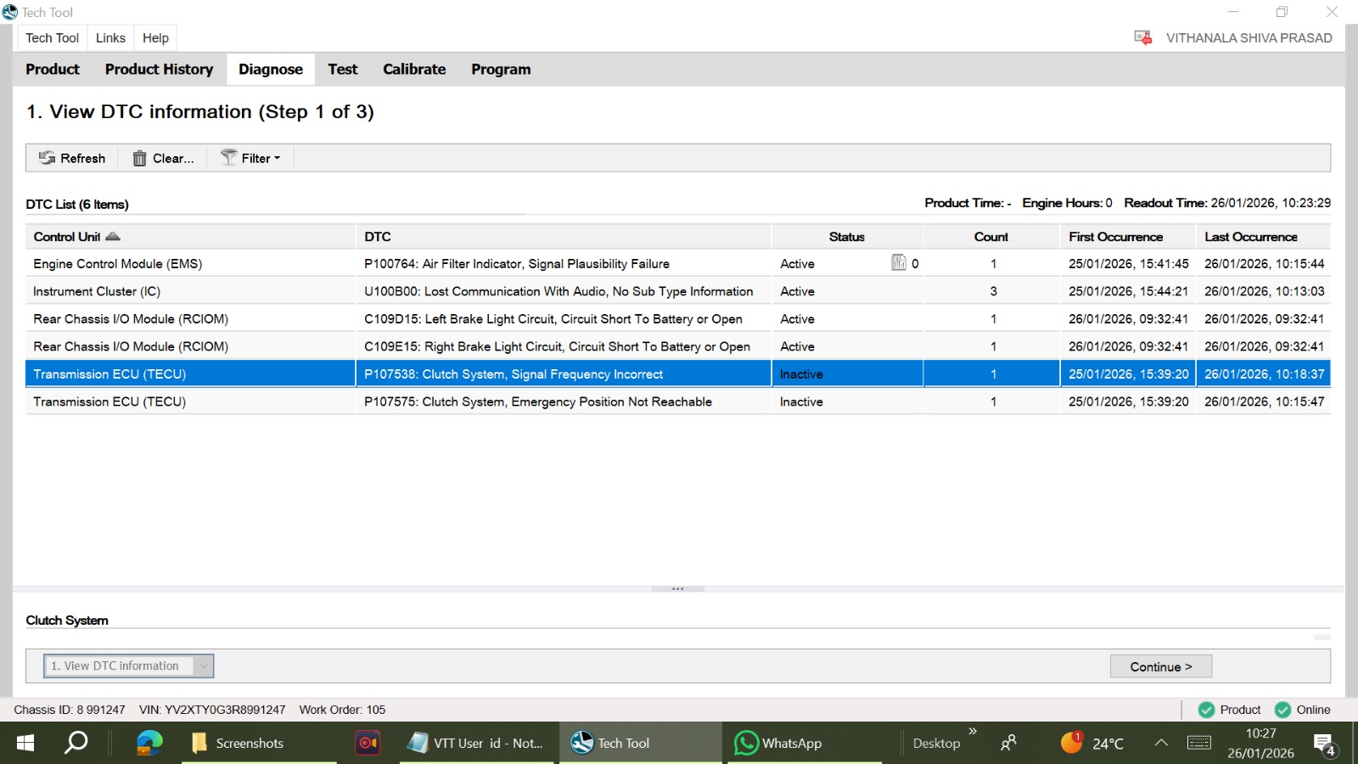
Task: Click the Clear... trash button
Action: 163,158
